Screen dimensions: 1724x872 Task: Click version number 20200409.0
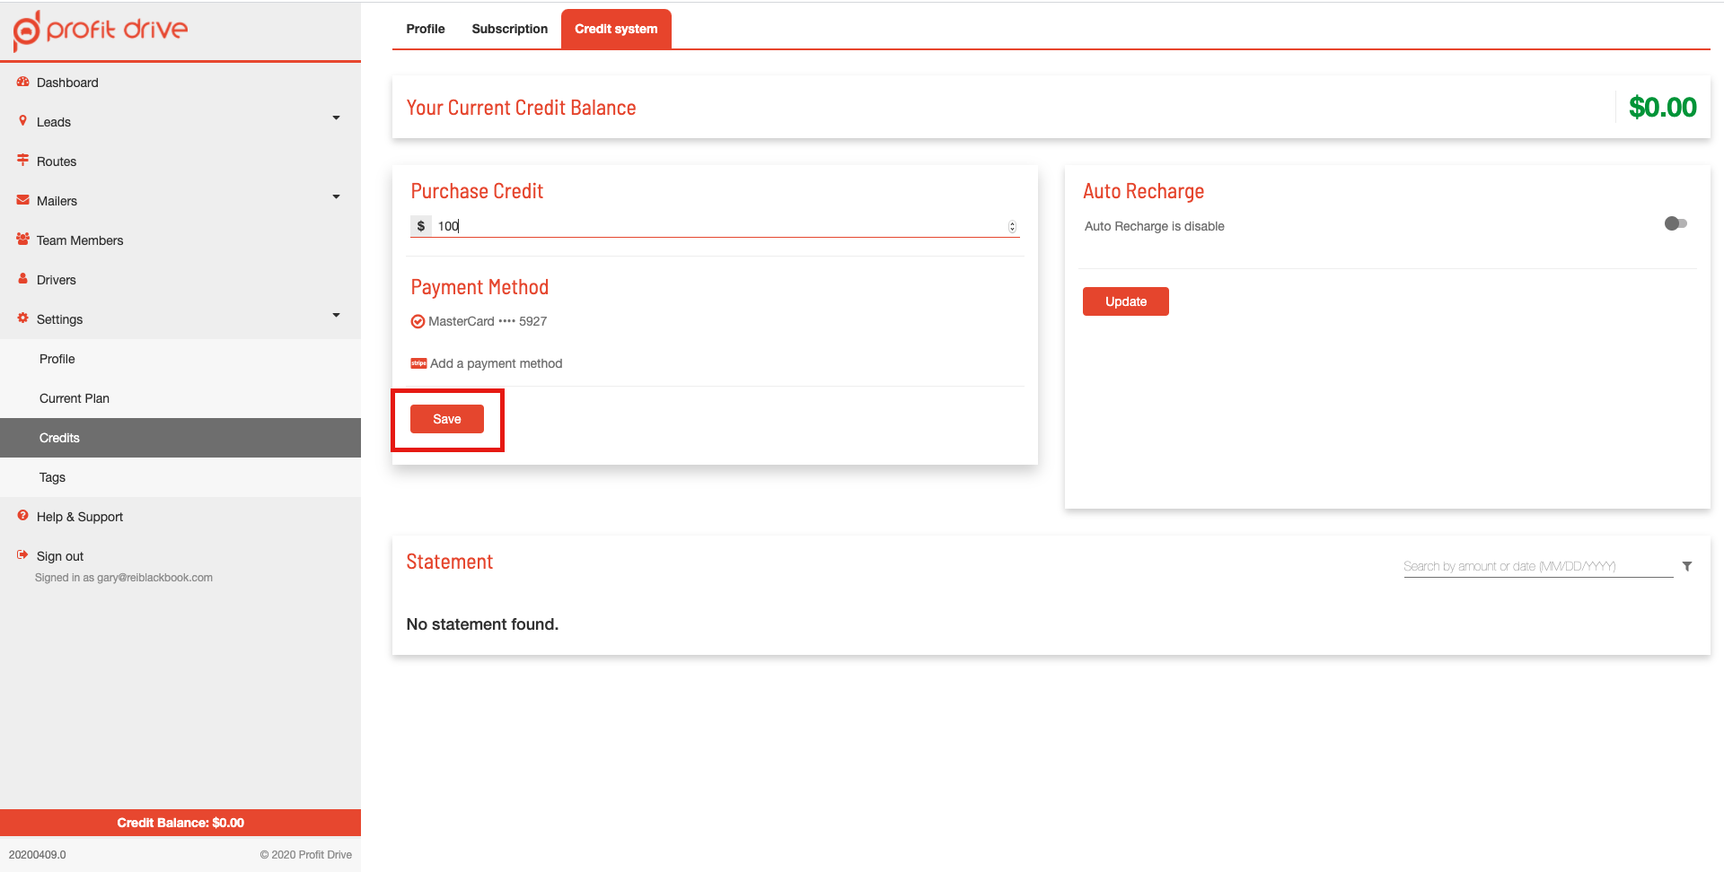point(38,855)
